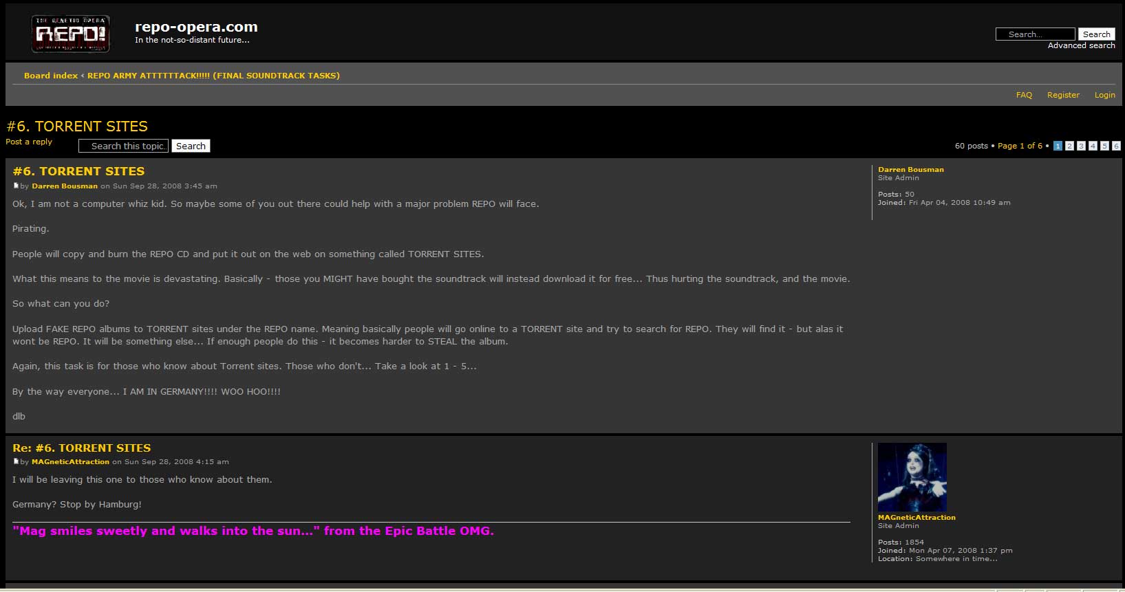Click 'Posts: 1854' in MAGneticAttraction's profile
The width and height of the screenshot is (1125, 592).
point(901,542)
